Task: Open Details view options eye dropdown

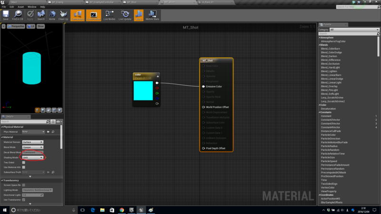Action: [59, 122]
